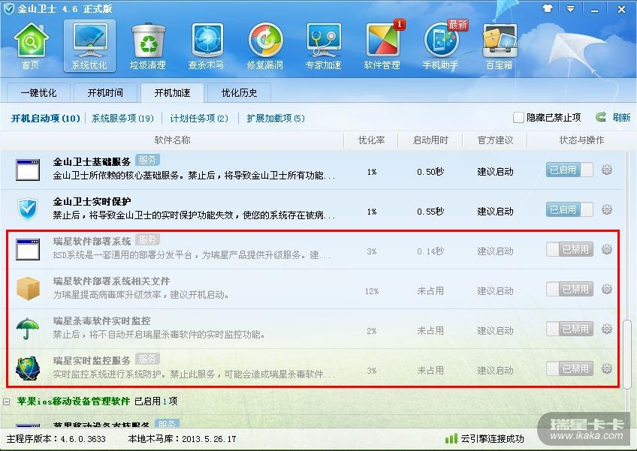Open the 专家加速 stethoscope icon
Image resolution: width=637 pixels, height=451 pixels.
click(323, 46)
